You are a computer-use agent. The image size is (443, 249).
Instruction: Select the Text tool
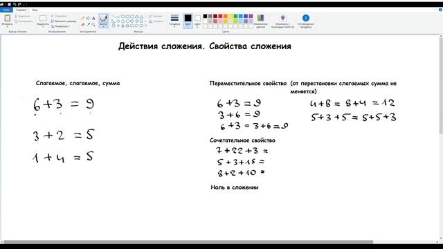pos(93,19)
